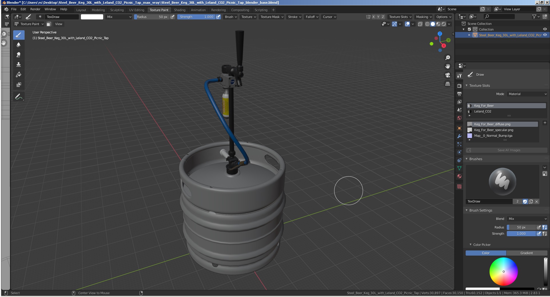
Task: Switch to Sculpting workspace tab
Action: click(117, 10)
